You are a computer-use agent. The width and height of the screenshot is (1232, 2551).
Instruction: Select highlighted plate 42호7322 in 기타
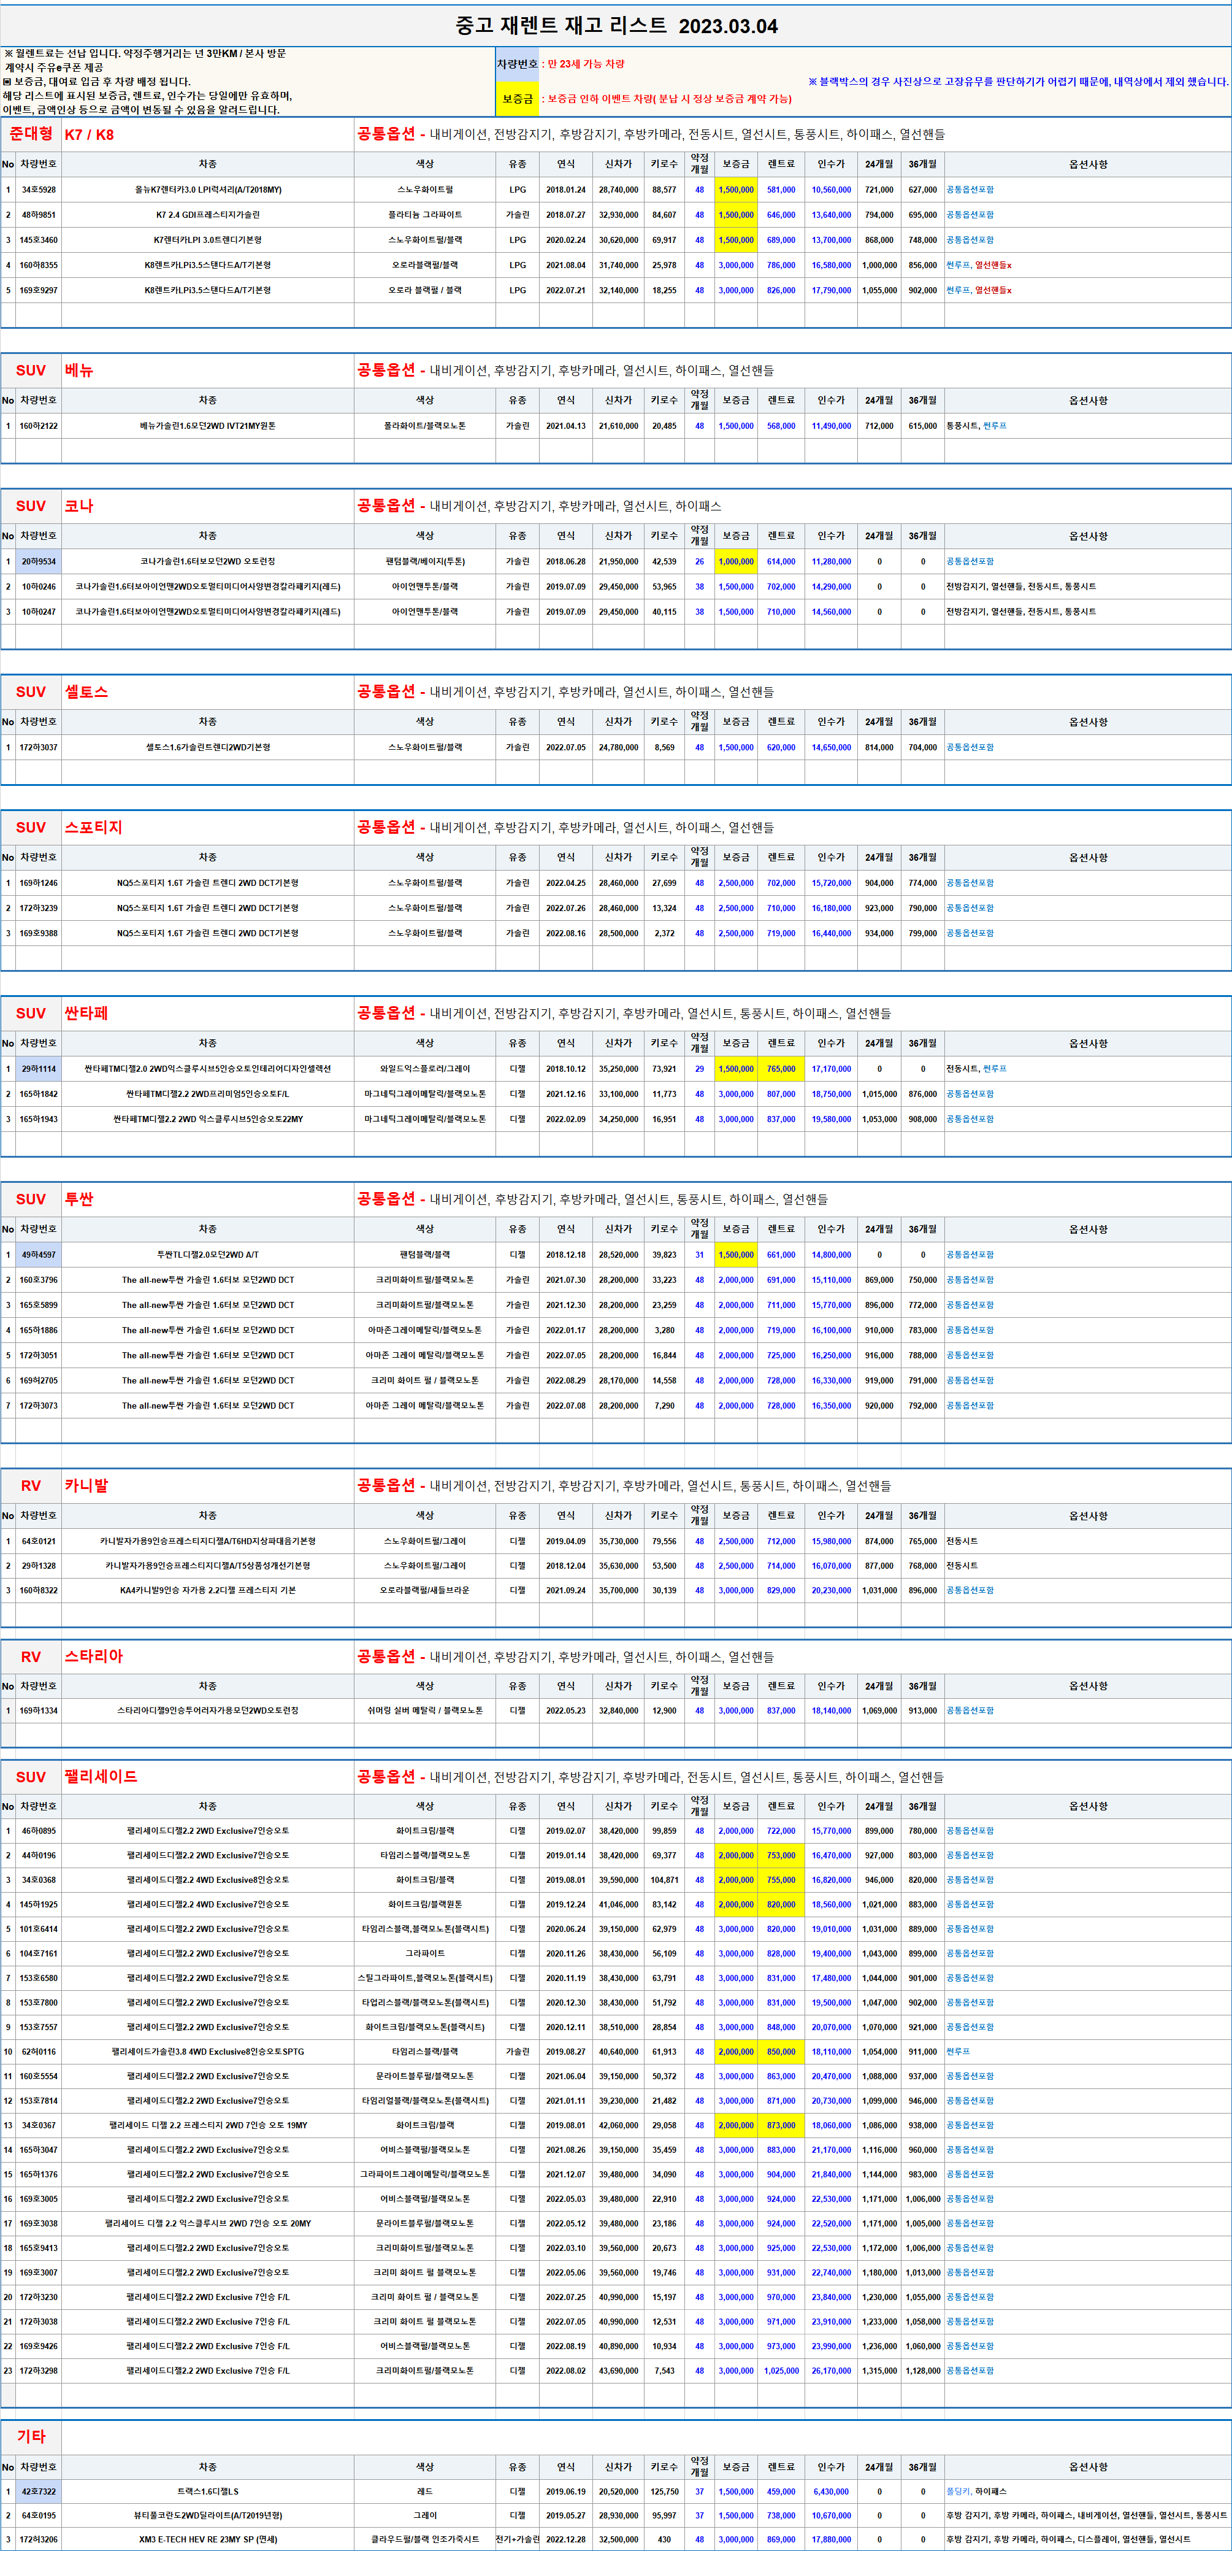point(39,2491)
